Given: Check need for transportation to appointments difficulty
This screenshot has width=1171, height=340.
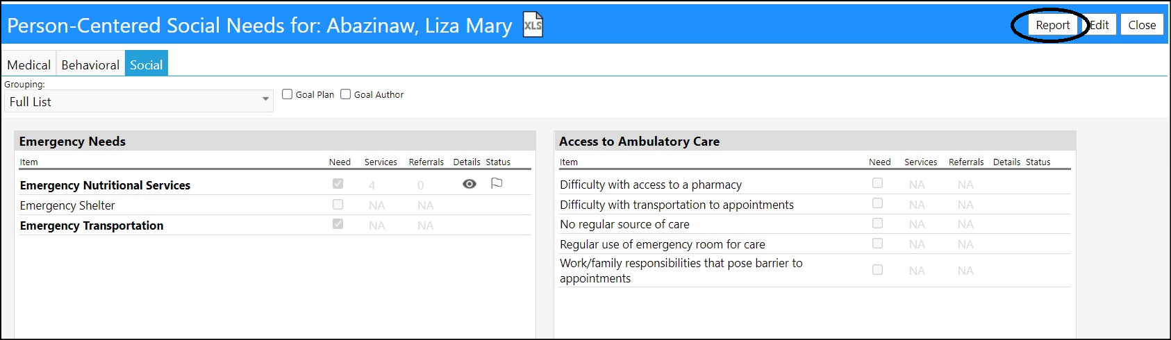Looking at the screenshot, I should click(877, 203).
